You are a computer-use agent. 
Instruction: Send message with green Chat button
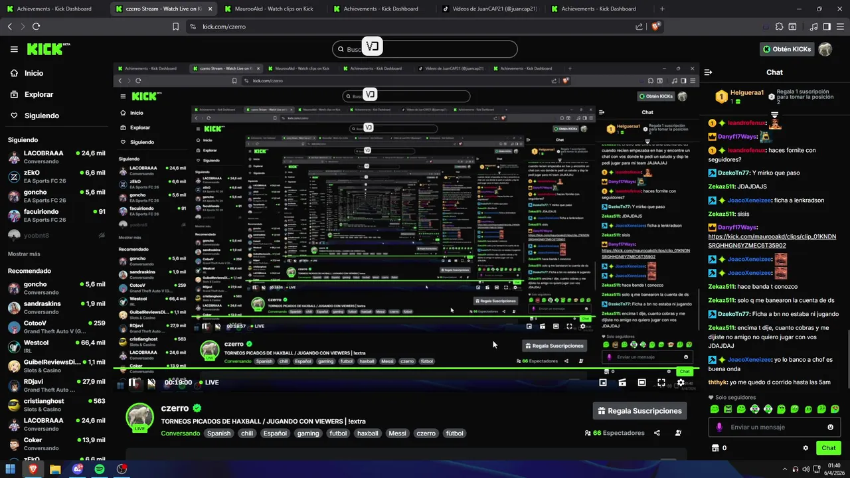point(828,448)
